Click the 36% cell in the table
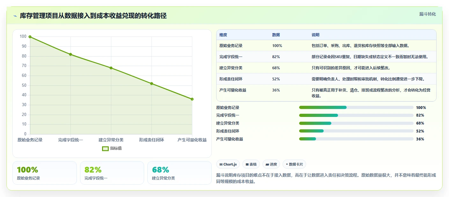Screen dimensions: 449x197 (276, 90)
